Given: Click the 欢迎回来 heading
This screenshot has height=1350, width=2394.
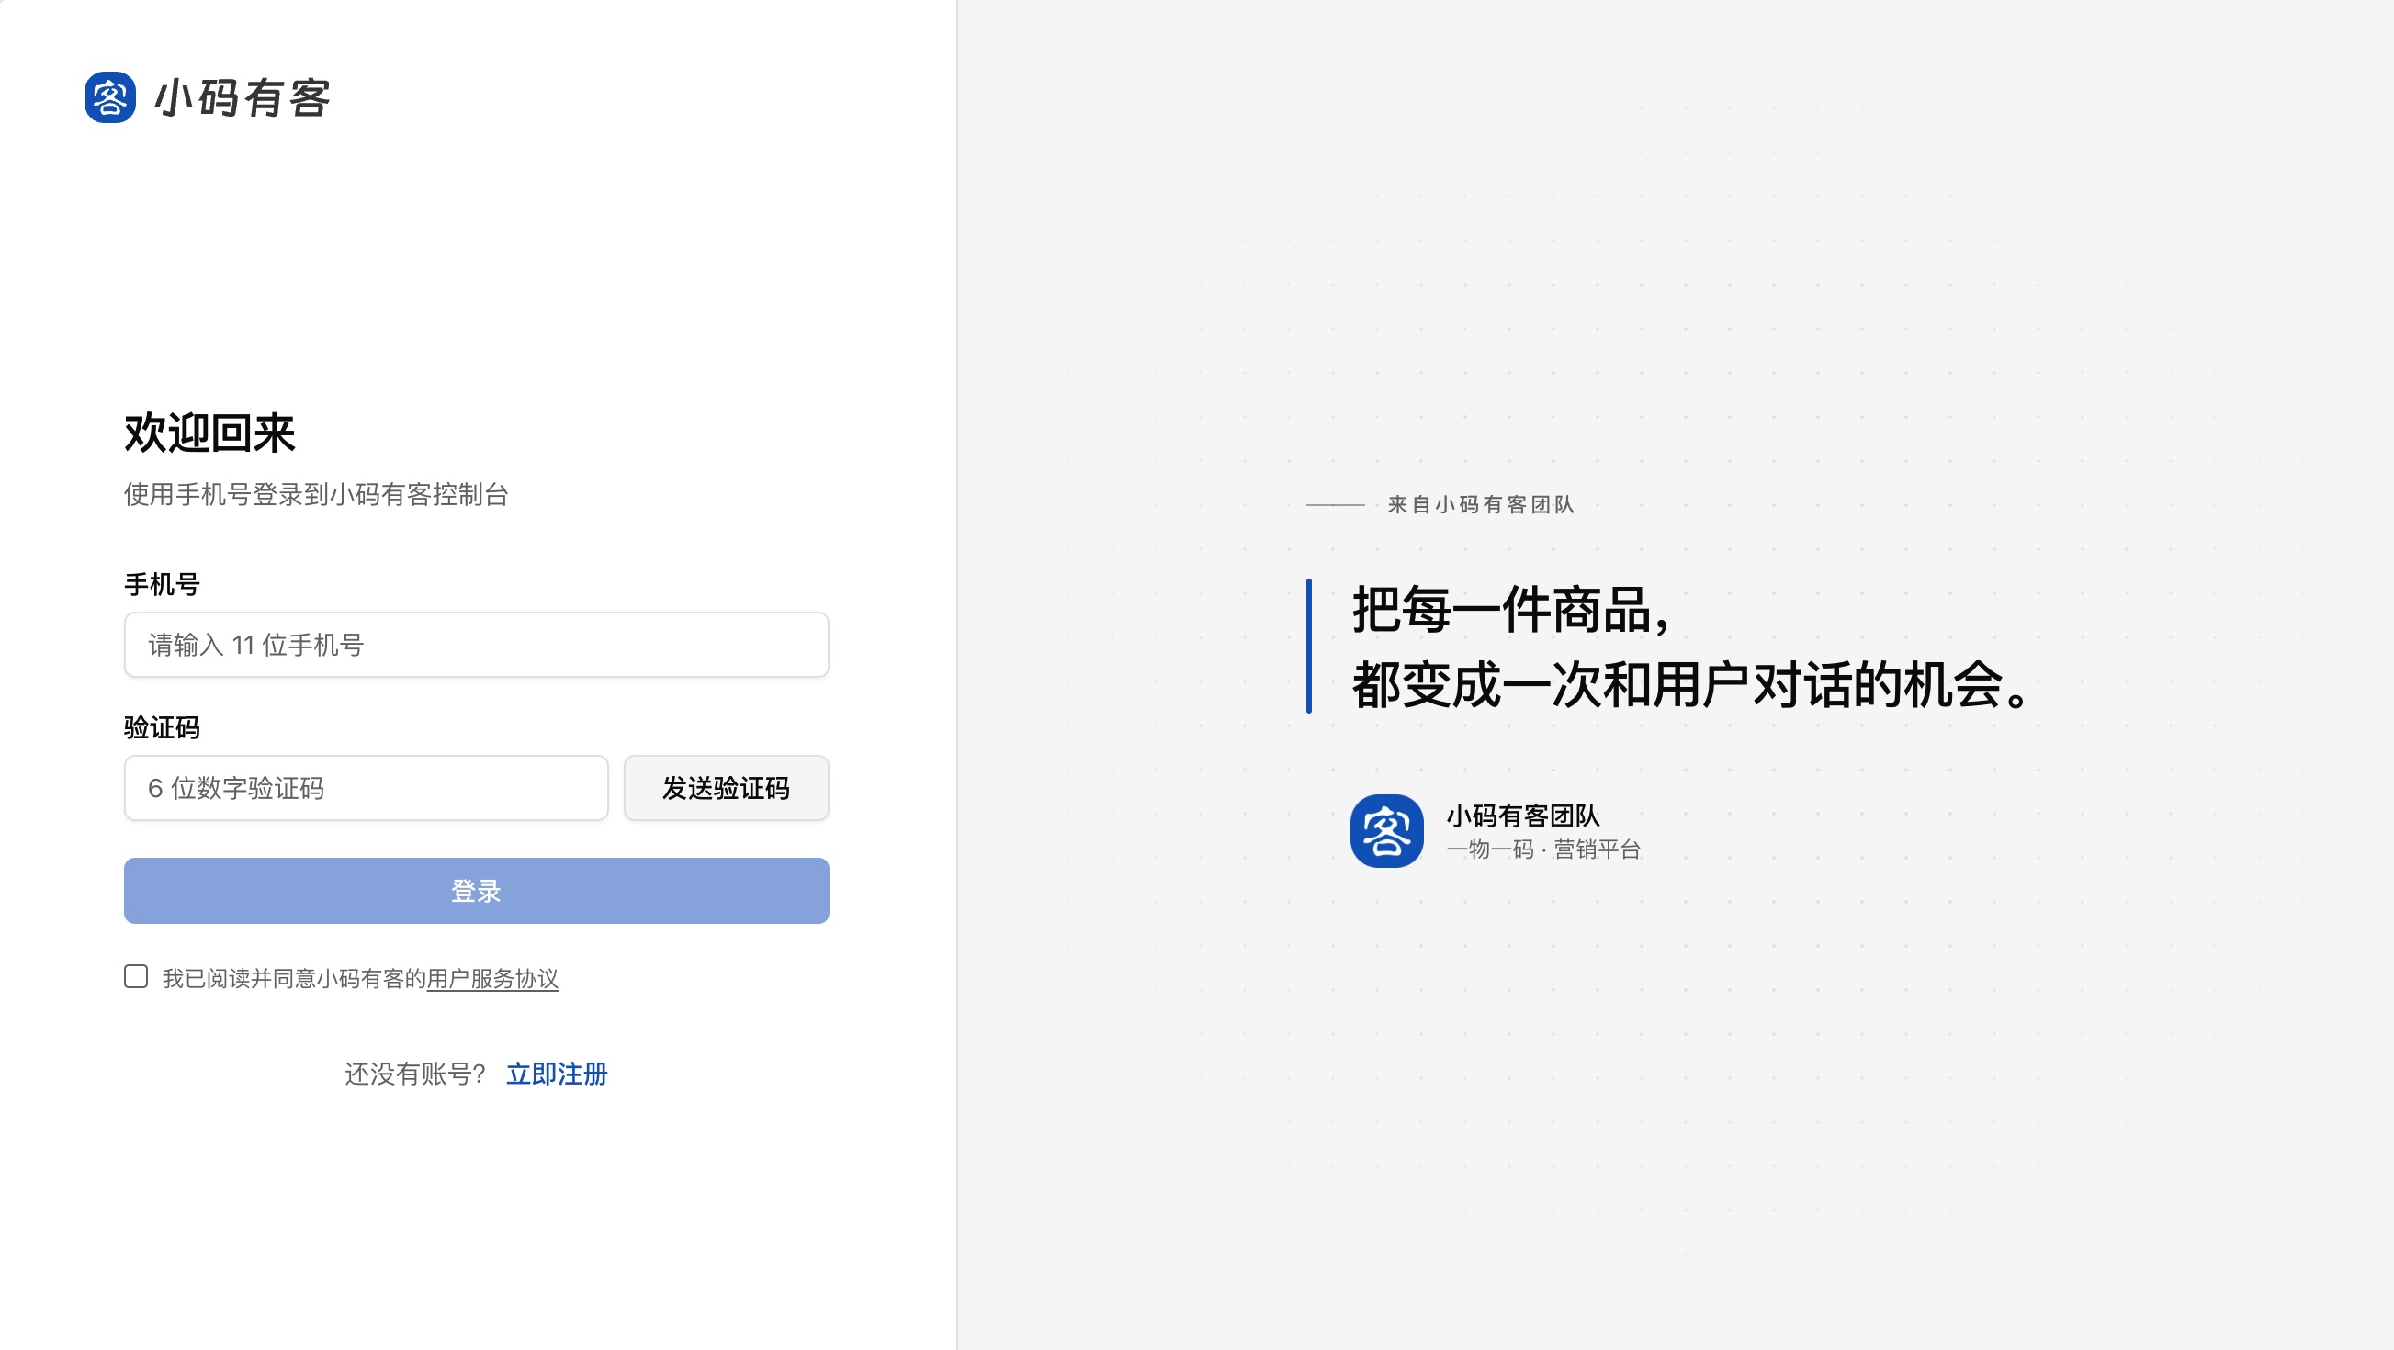Looking at the screenshot, I should point(210,433).
